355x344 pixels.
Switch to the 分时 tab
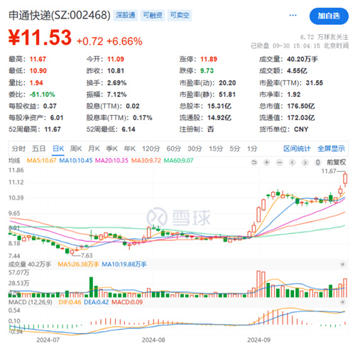[x=18, y=149]
